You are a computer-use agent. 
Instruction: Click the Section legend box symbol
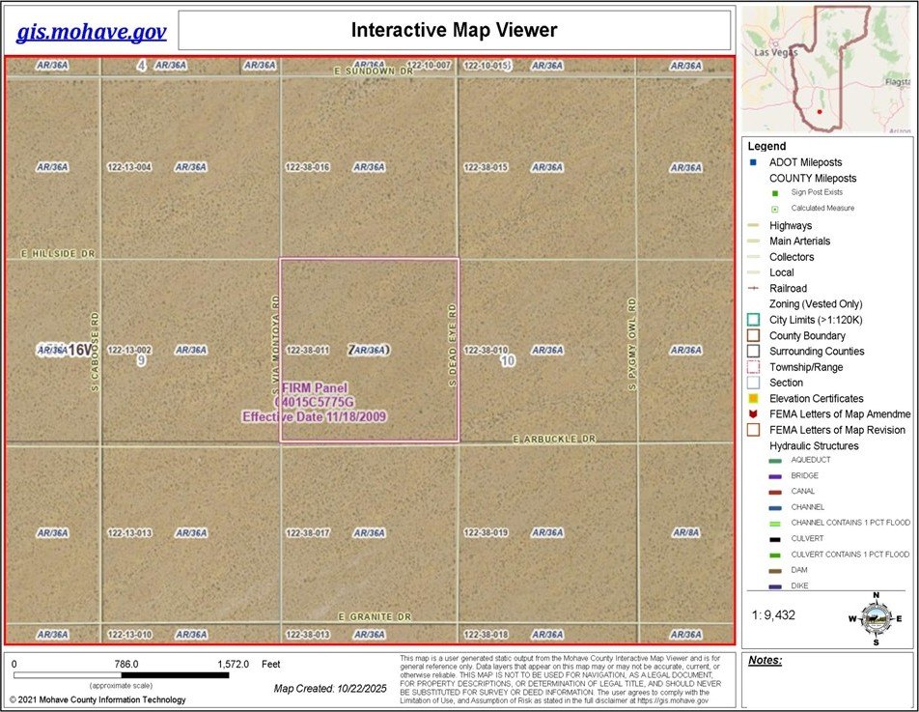point(753,383)
